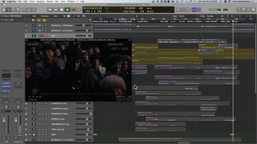The image size is (257, 144).
Task: Open the Note Pads button
Action: pyautogui.click(x=244, y=10)
